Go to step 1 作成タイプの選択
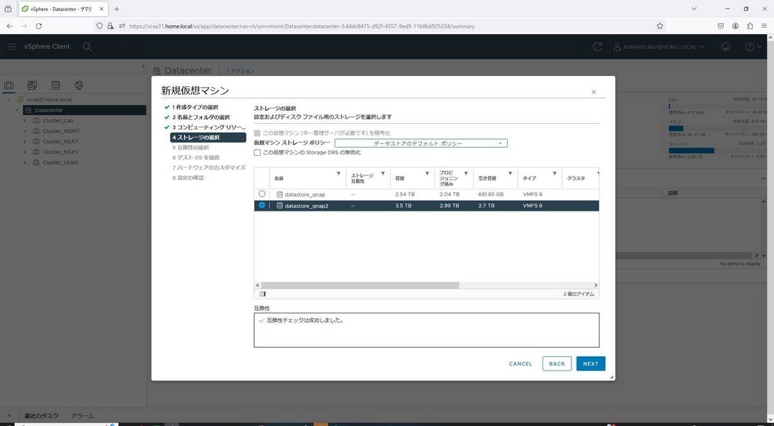 coord(195,107)
